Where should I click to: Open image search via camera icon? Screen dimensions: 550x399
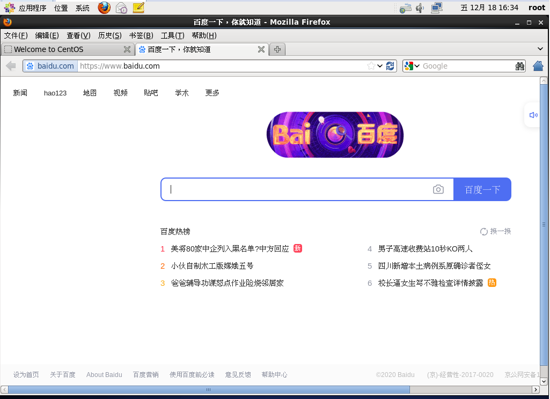click(x=438, y=189)
